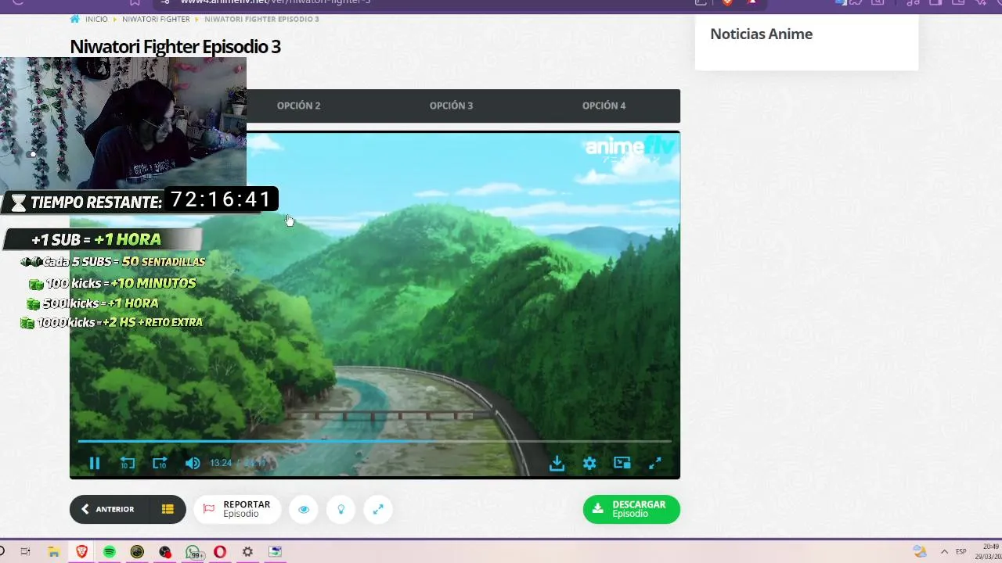Screen dimensions: 1002x563
Task: Open the INICIO breadcrumb link
Action: 96,19
